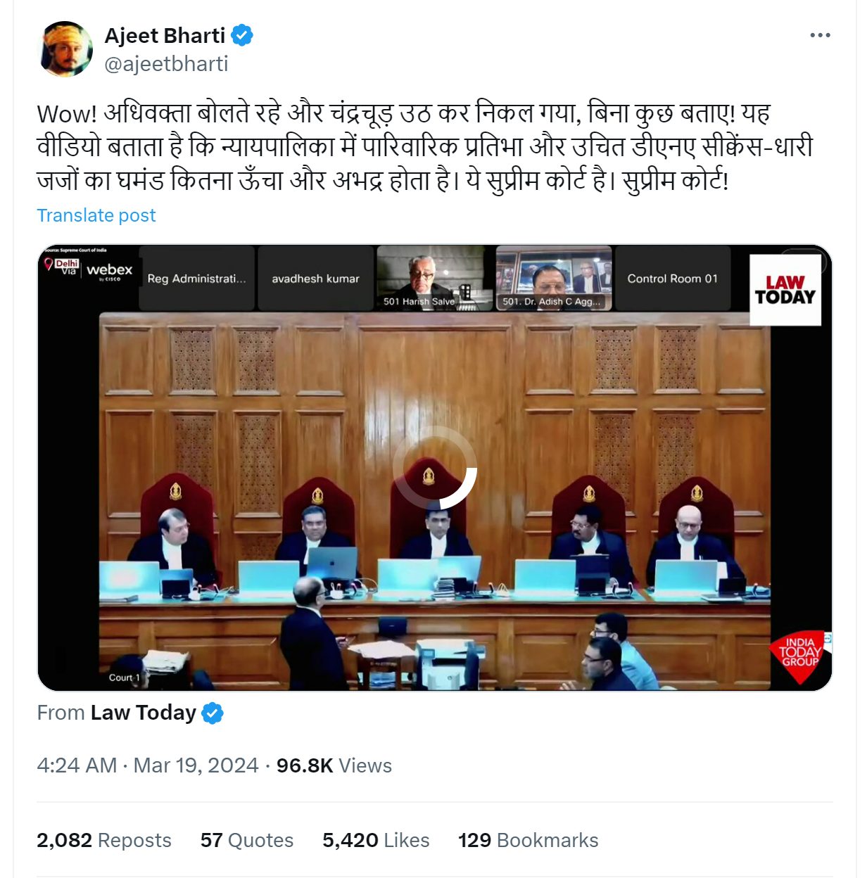
Task: Click the Dr. Adish C Agg participant thumbnail
Action: 554,279
